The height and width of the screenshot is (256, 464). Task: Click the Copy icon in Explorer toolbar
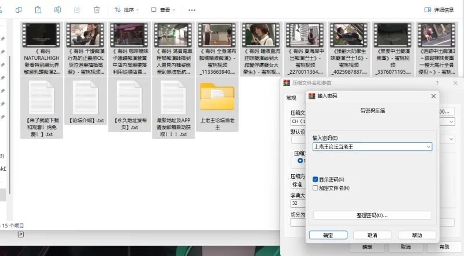19,10
